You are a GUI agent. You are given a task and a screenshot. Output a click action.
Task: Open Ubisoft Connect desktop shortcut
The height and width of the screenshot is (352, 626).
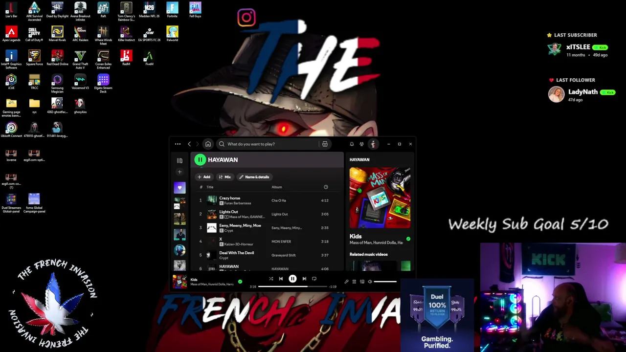[11, 130]
